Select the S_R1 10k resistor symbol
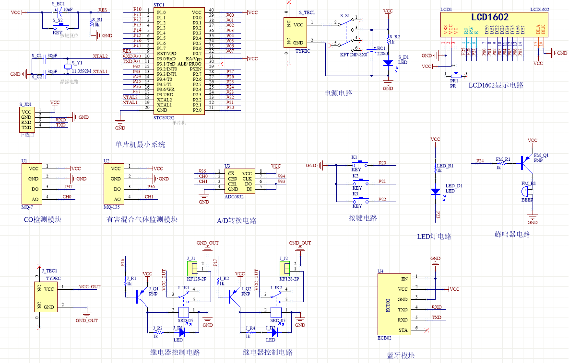The height and width of the screenshot is (363, 569). [x=91, y=23]
